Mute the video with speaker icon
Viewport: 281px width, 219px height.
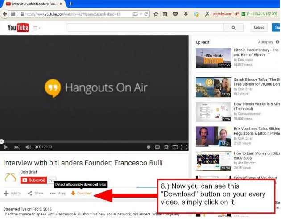28,147
